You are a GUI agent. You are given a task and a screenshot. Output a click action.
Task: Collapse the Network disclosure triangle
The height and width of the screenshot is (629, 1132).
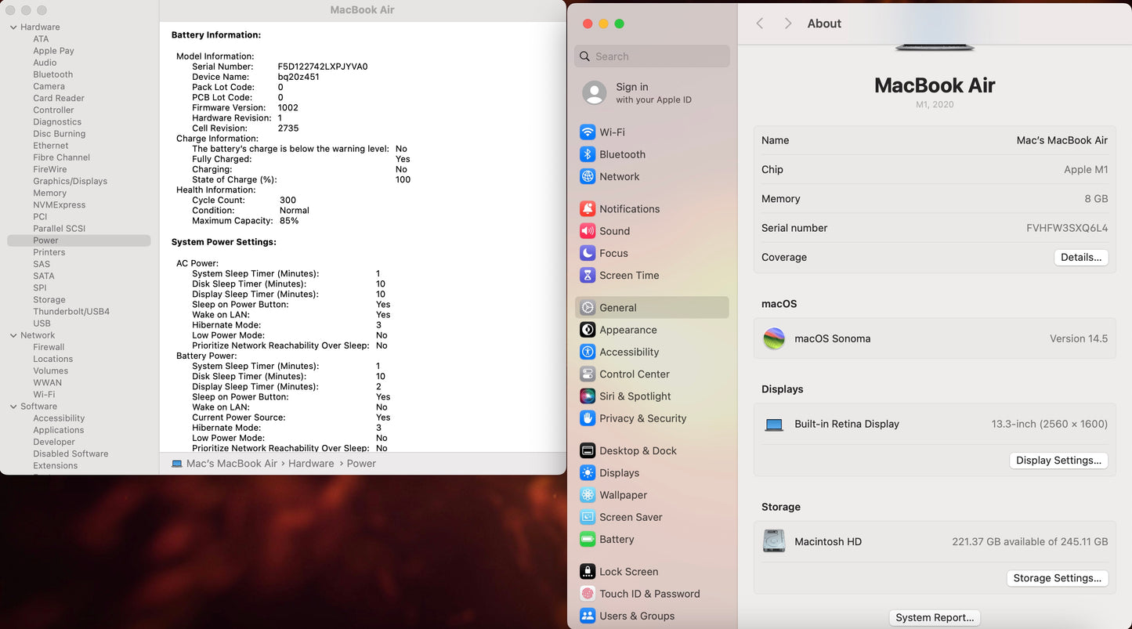(13, 335)
